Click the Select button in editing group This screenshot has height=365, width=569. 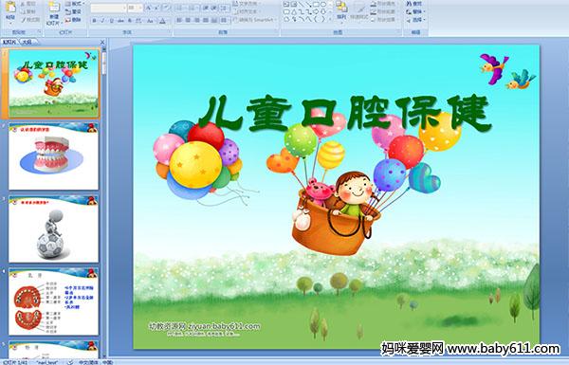[414, 20]
